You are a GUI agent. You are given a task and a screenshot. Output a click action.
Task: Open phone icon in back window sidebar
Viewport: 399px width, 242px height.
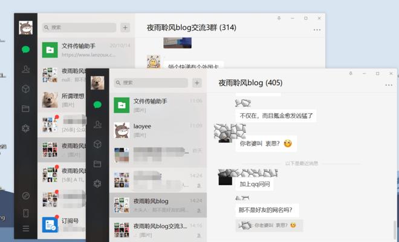26,213
